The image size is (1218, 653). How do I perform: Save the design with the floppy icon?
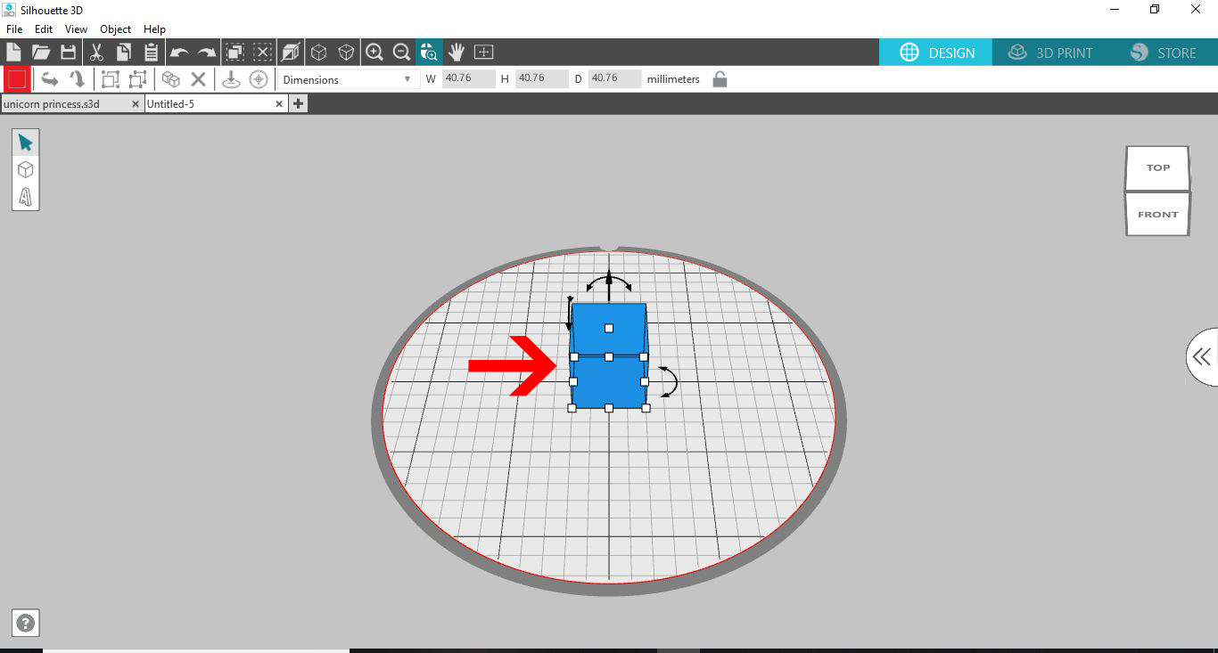point(68,52)
